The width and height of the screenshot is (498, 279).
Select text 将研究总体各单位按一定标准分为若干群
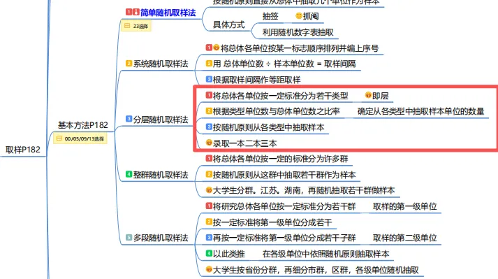(284, 206)
